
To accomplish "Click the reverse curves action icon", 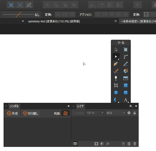I will point(125,15).
